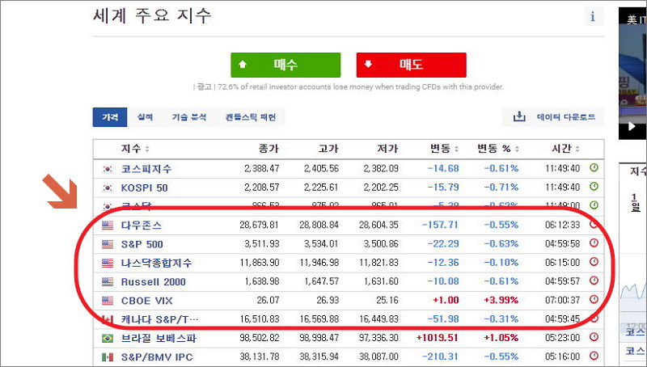Screen dimensions: 647x367
Task: Click the US flag in CBOE VIX row
Action: pos(108,301)
